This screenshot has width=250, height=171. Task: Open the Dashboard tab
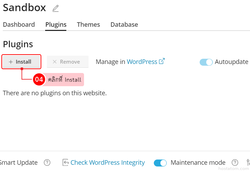19,25
